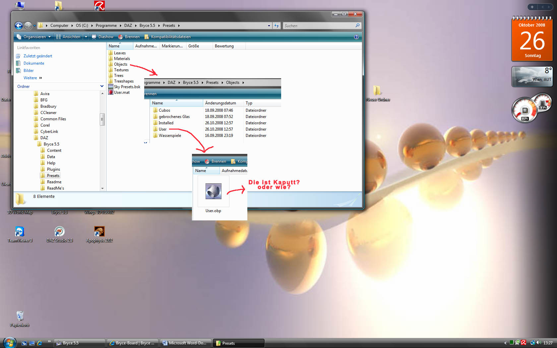Add gadgets with the sidebar plus button
This screenshot has height=348, width=557.
click(x=532, y=7)
